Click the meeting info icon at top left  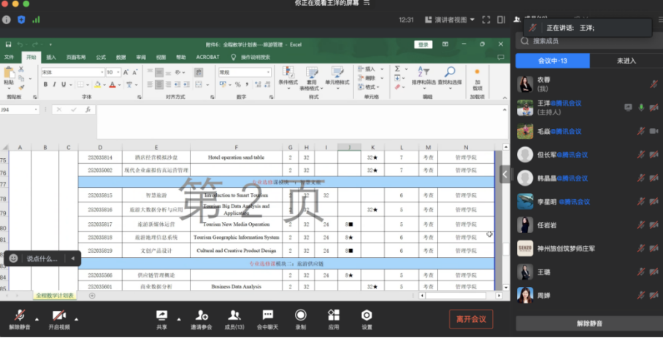(6, 20)
